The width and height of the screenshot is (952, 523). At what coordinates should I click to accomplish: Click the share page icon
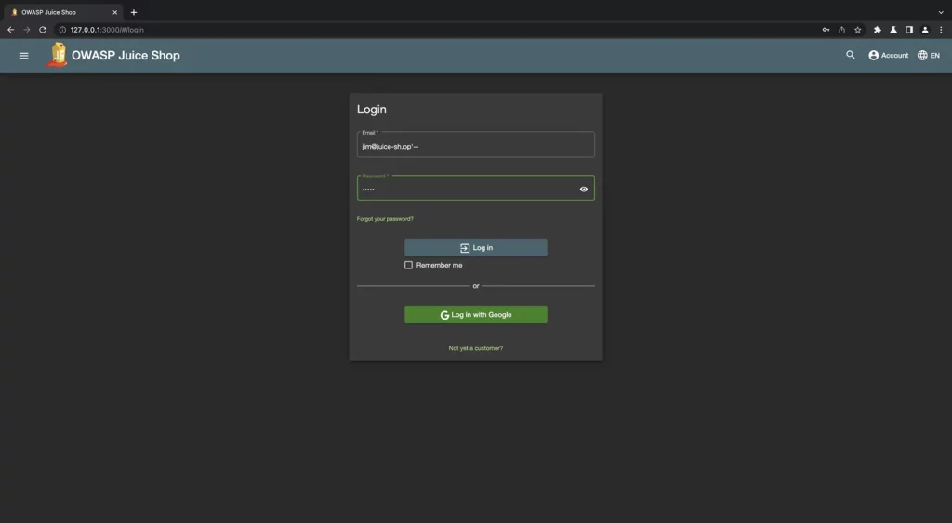(x=841, y=30)
